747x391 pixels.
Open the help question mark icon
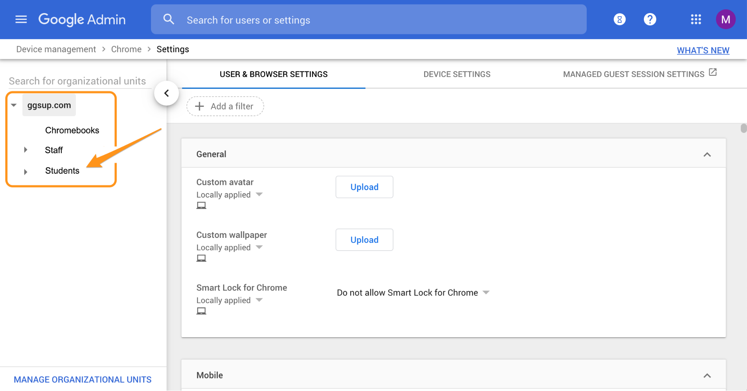pos(650,19)
